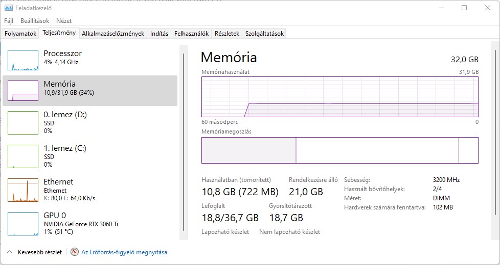
Task: Open the 0. lemez (D:) disk graph
Action: 23,123
